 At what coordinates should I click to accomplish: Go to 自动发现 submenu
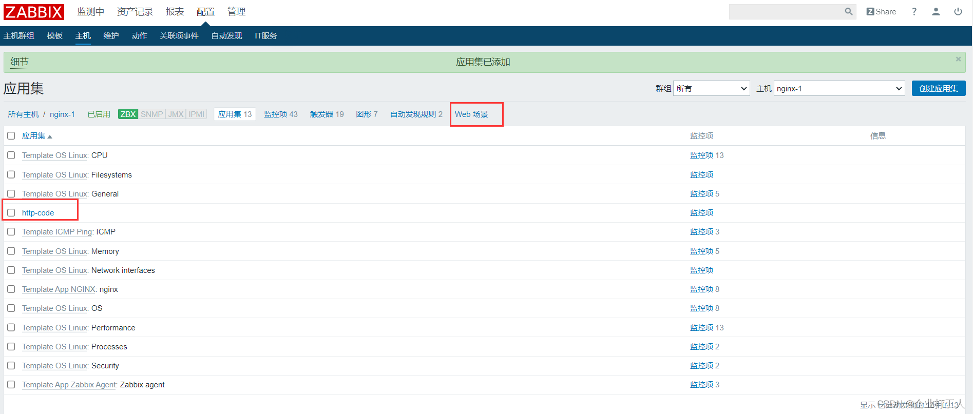coord(227,36)
